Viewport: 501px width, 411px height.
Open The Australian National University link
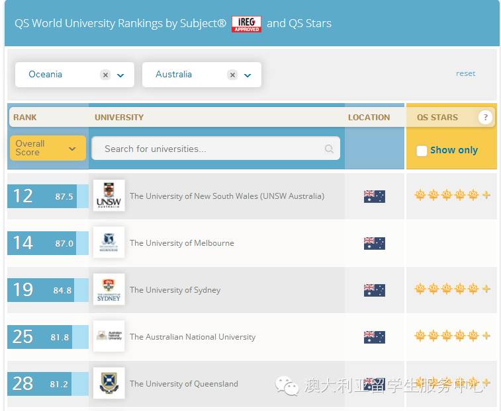193,337
